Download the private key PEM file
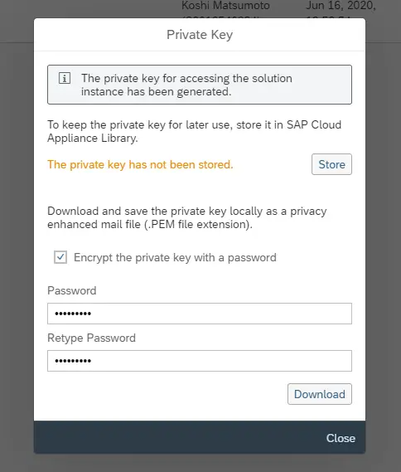 (320, 394)
